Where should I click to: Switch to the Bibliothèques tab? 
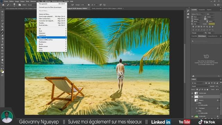click(202, 36)
